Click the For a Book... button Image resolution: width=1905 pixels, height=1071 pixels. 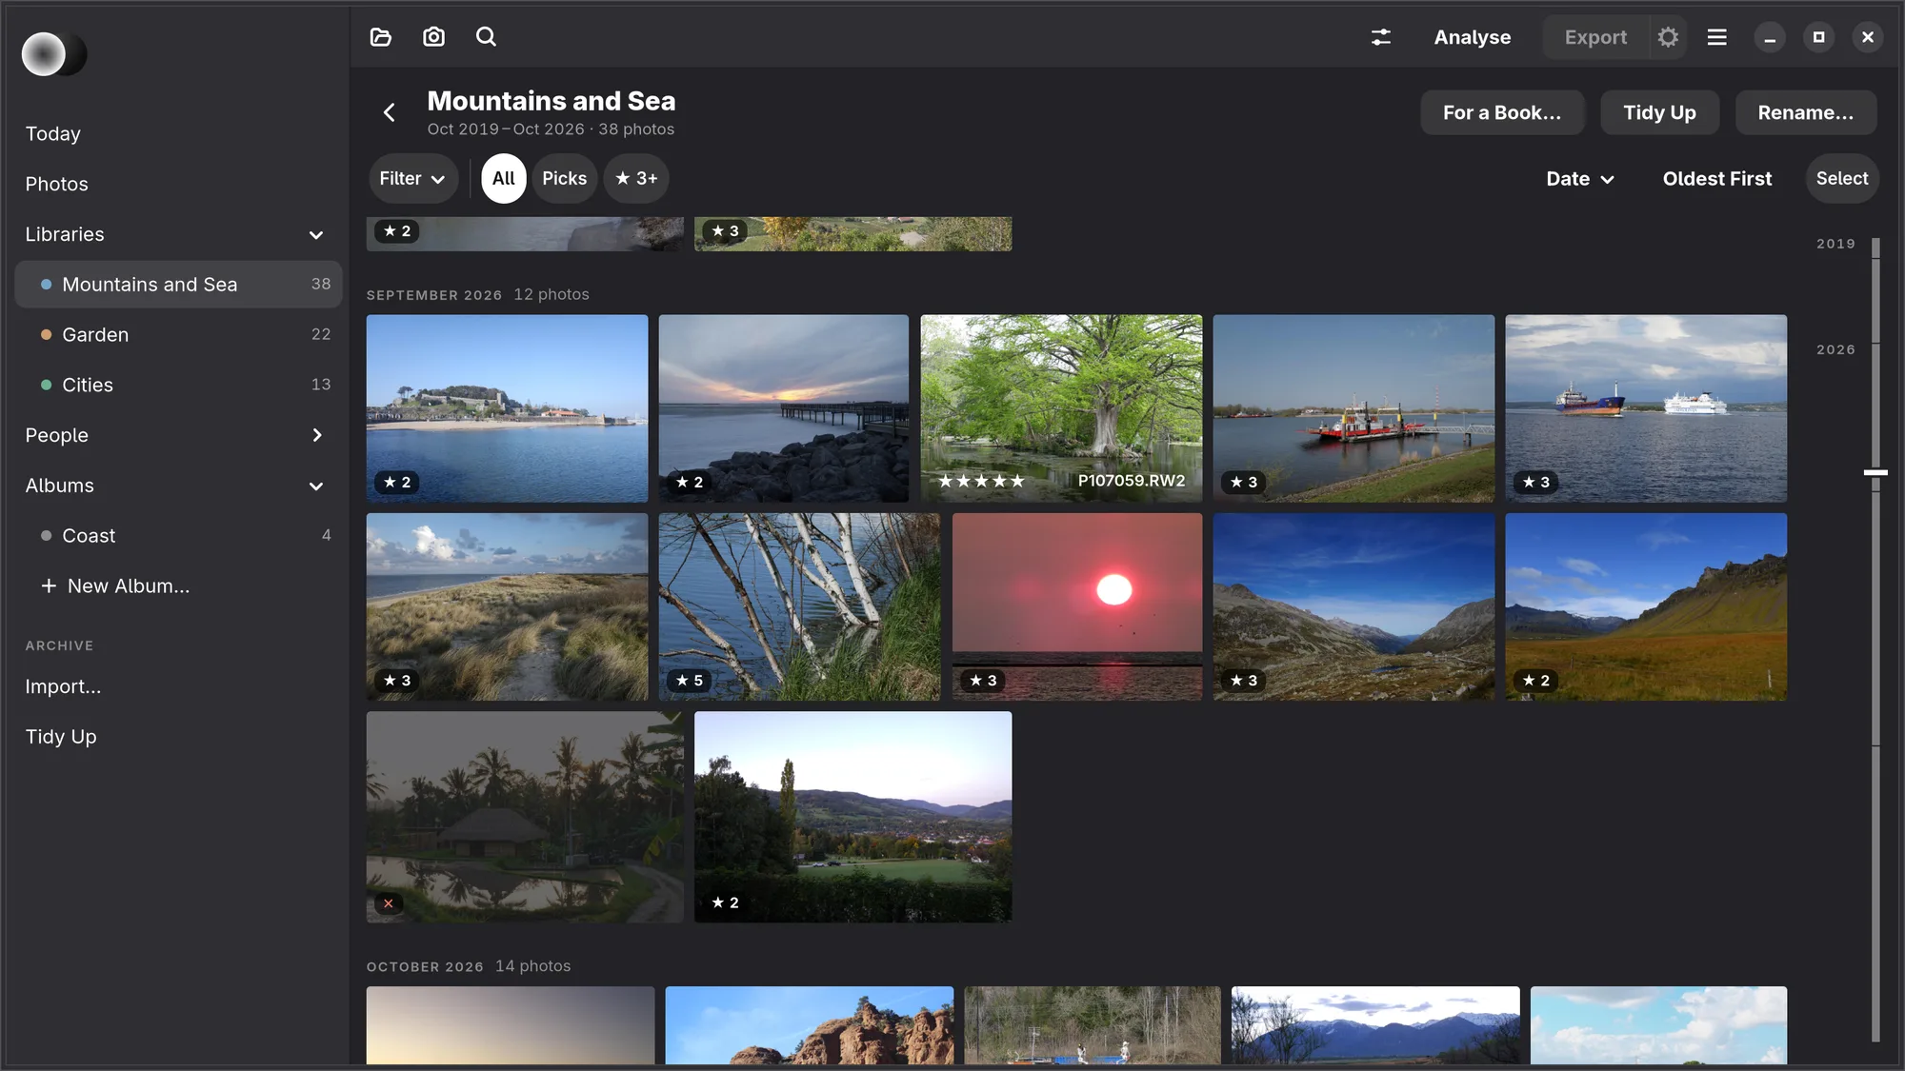tap(1502, 112)
